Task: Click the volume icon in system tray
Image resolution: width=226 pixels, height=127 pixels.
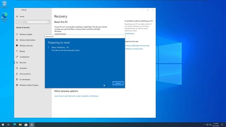Action: [210, 125]
